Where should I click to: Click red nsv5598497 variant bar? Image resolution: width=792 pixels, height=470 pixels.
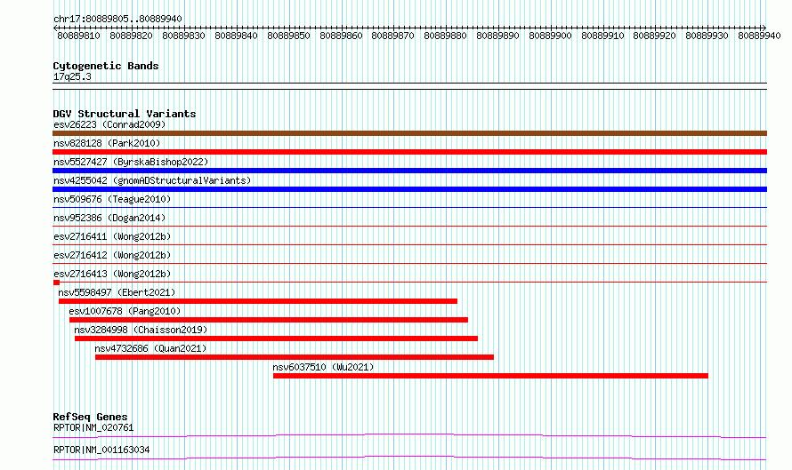pos(257,301)
